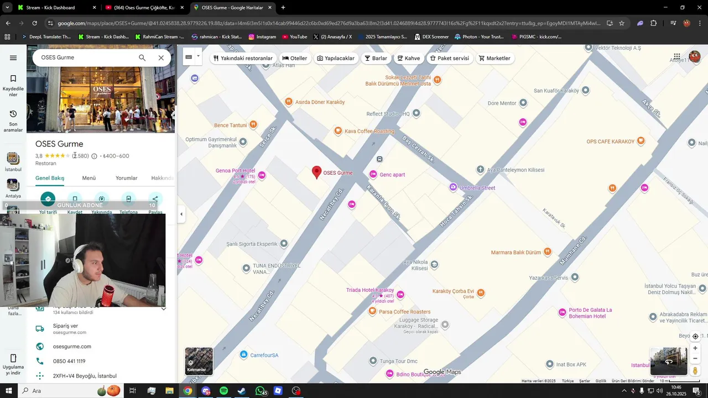The width and height of the screenshot is (708, 398).
Task: Focus the OSES Gurme search box
Action: 86,57
